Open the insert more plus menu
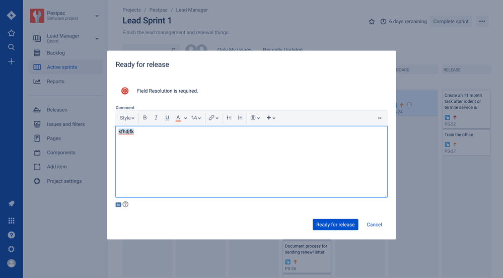Image resolution: width=503 pixels, height=278 pixels. point(271,118)
